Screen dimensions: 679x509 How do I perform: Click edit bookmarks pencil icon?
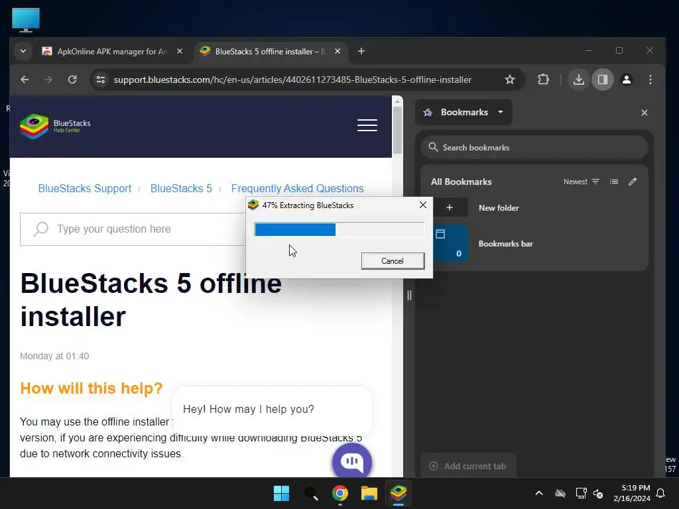pos(633,182)
